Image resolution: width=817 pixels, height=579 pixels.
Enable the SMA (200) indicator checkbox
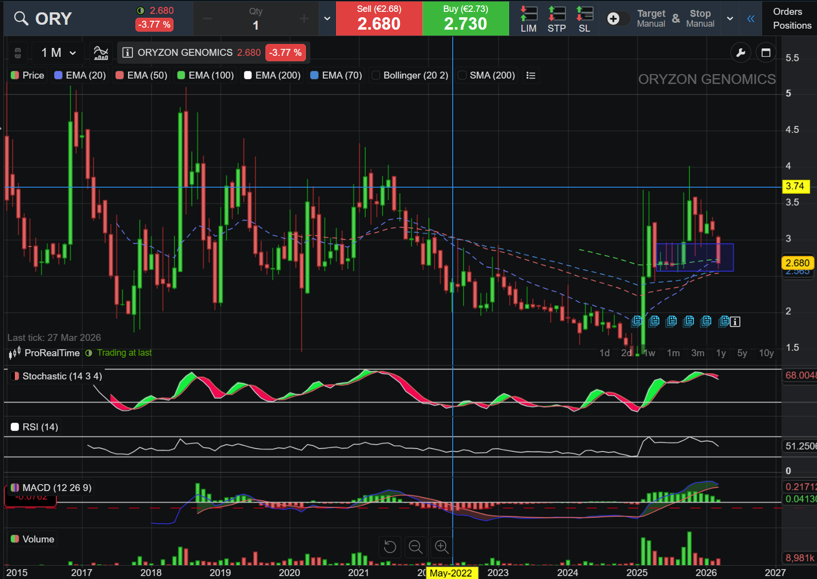tap(462, 75)
